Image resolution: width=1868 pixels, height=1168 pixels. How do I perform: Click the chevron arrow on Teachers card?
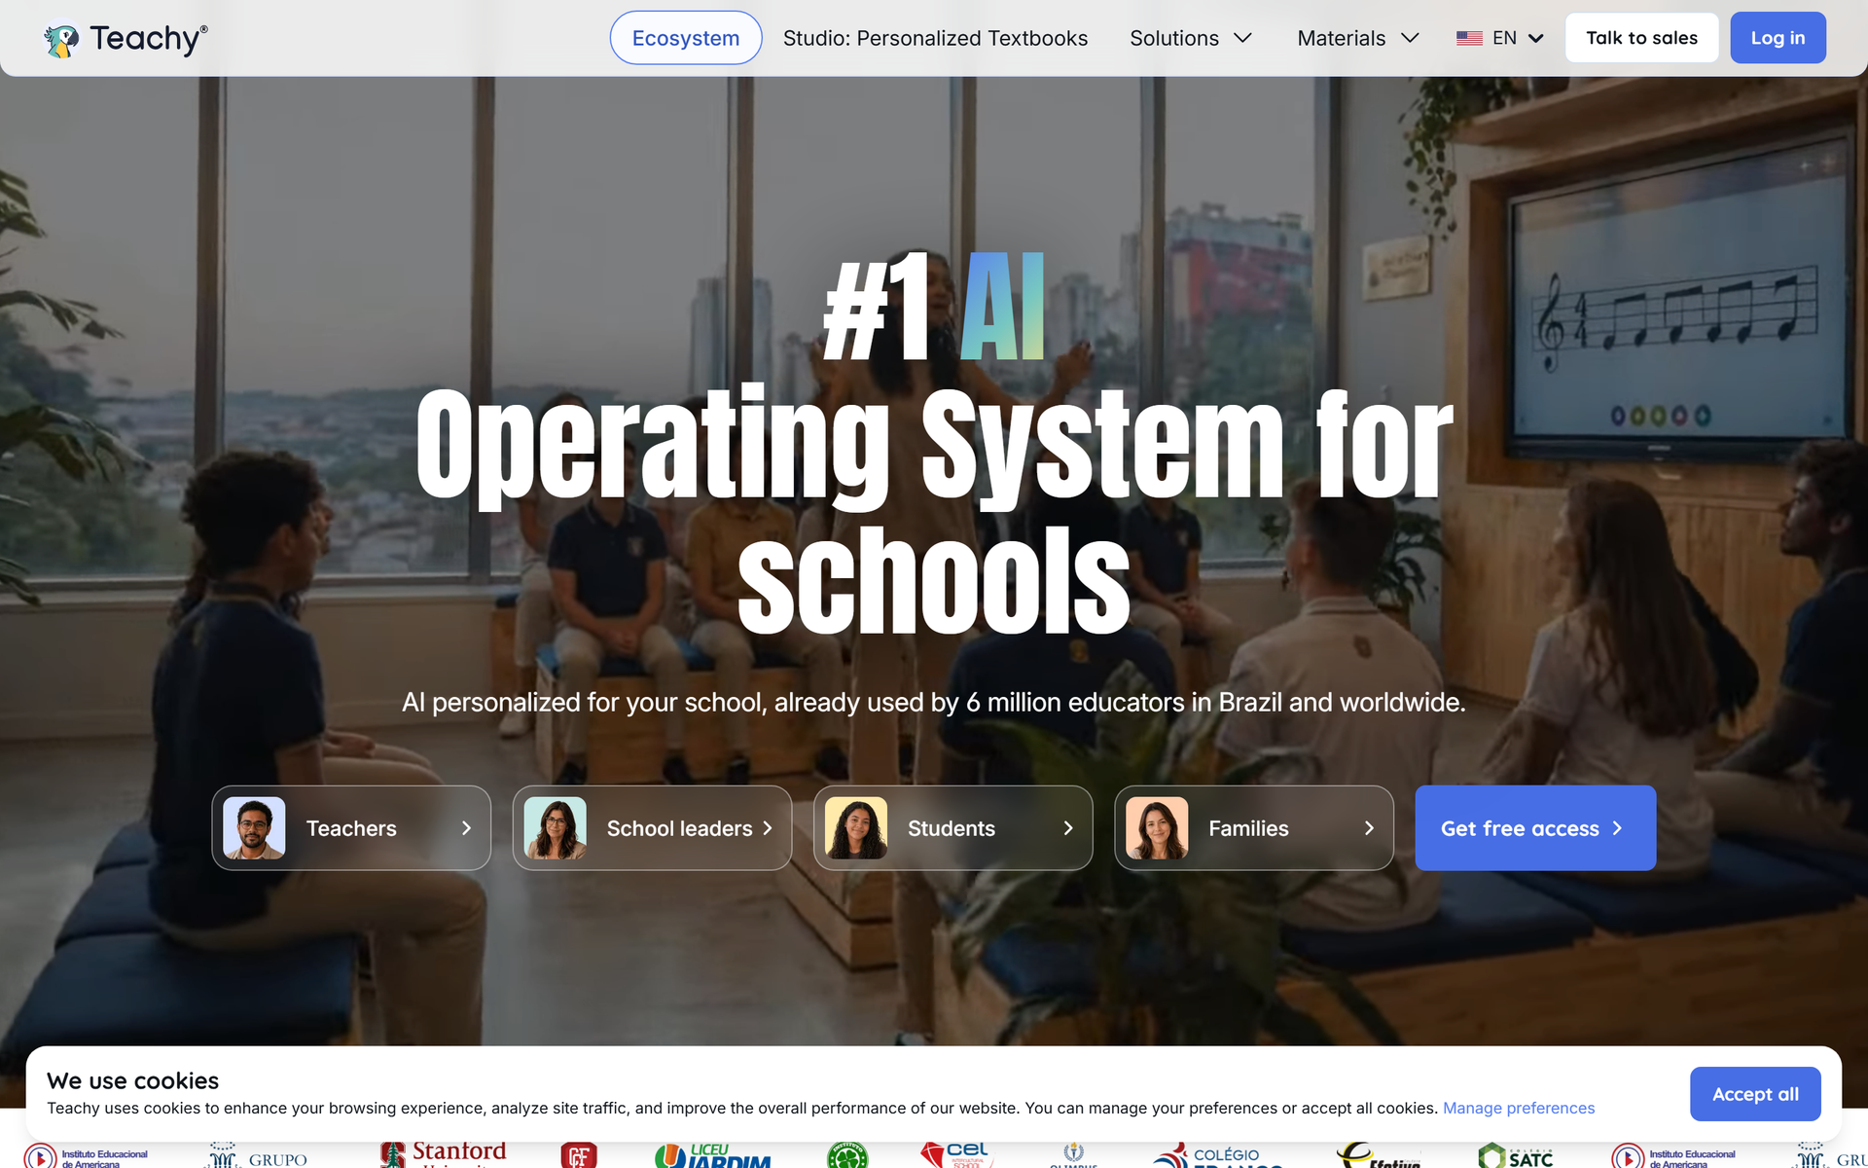[466, 828]
